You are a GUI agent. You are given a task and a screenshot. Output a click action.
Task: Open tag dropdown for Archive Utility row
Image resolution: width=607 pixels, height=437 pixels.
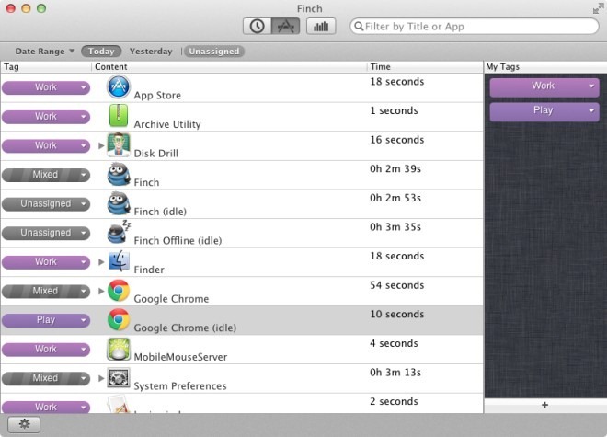pos(46,116)
